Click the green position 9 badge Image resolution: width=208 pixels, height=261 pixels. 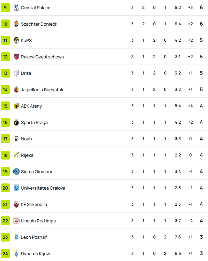[x=5, y=8]
